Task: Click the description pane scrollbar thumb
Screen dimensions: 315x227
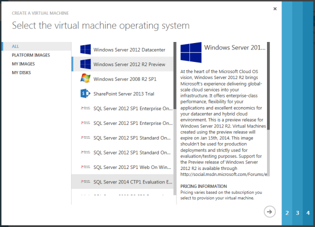Action: click(x=268, y=86)
